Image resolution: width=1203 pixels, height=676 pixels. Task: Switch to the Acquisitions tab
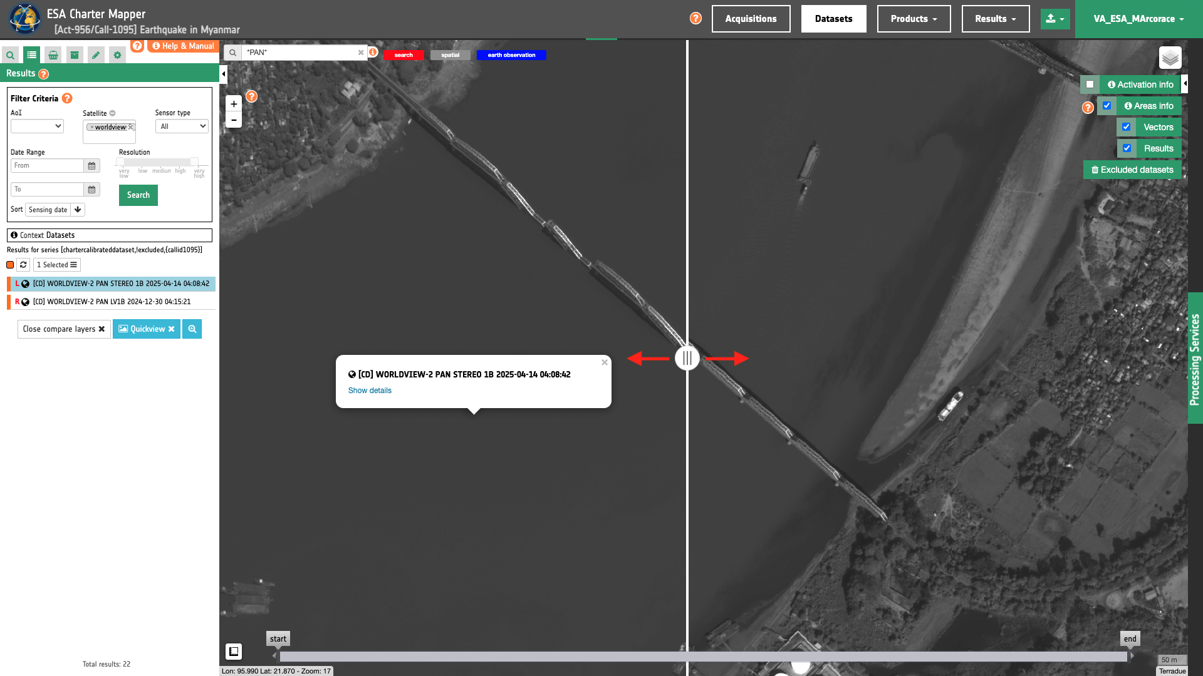[751, 19]
